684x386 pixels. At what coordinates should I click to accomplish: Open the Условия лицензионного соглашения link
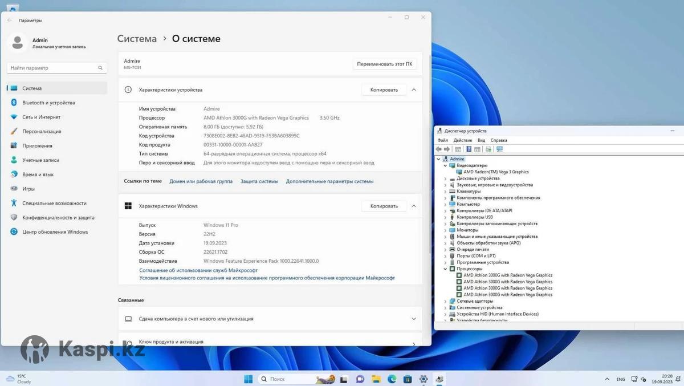[267, 278]
